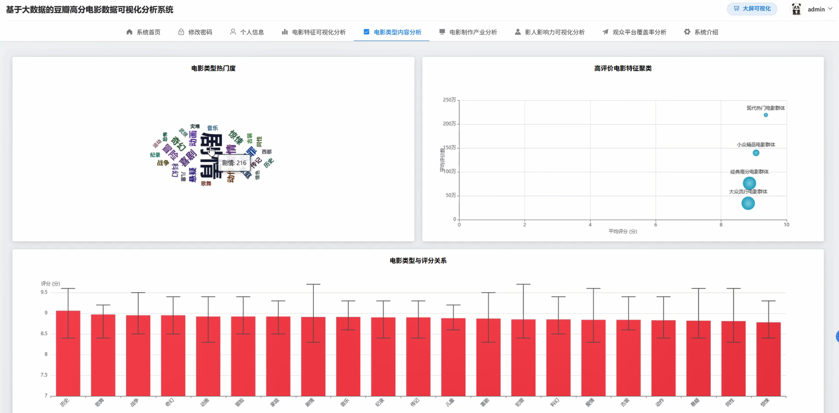Click the 电影类型与评分关系 chart title
Image resolution: width=839 pixels, height=413 pixels.
(418, 261)
